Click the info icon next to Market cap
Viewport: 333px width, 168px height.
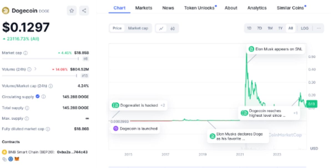[26, 53]
